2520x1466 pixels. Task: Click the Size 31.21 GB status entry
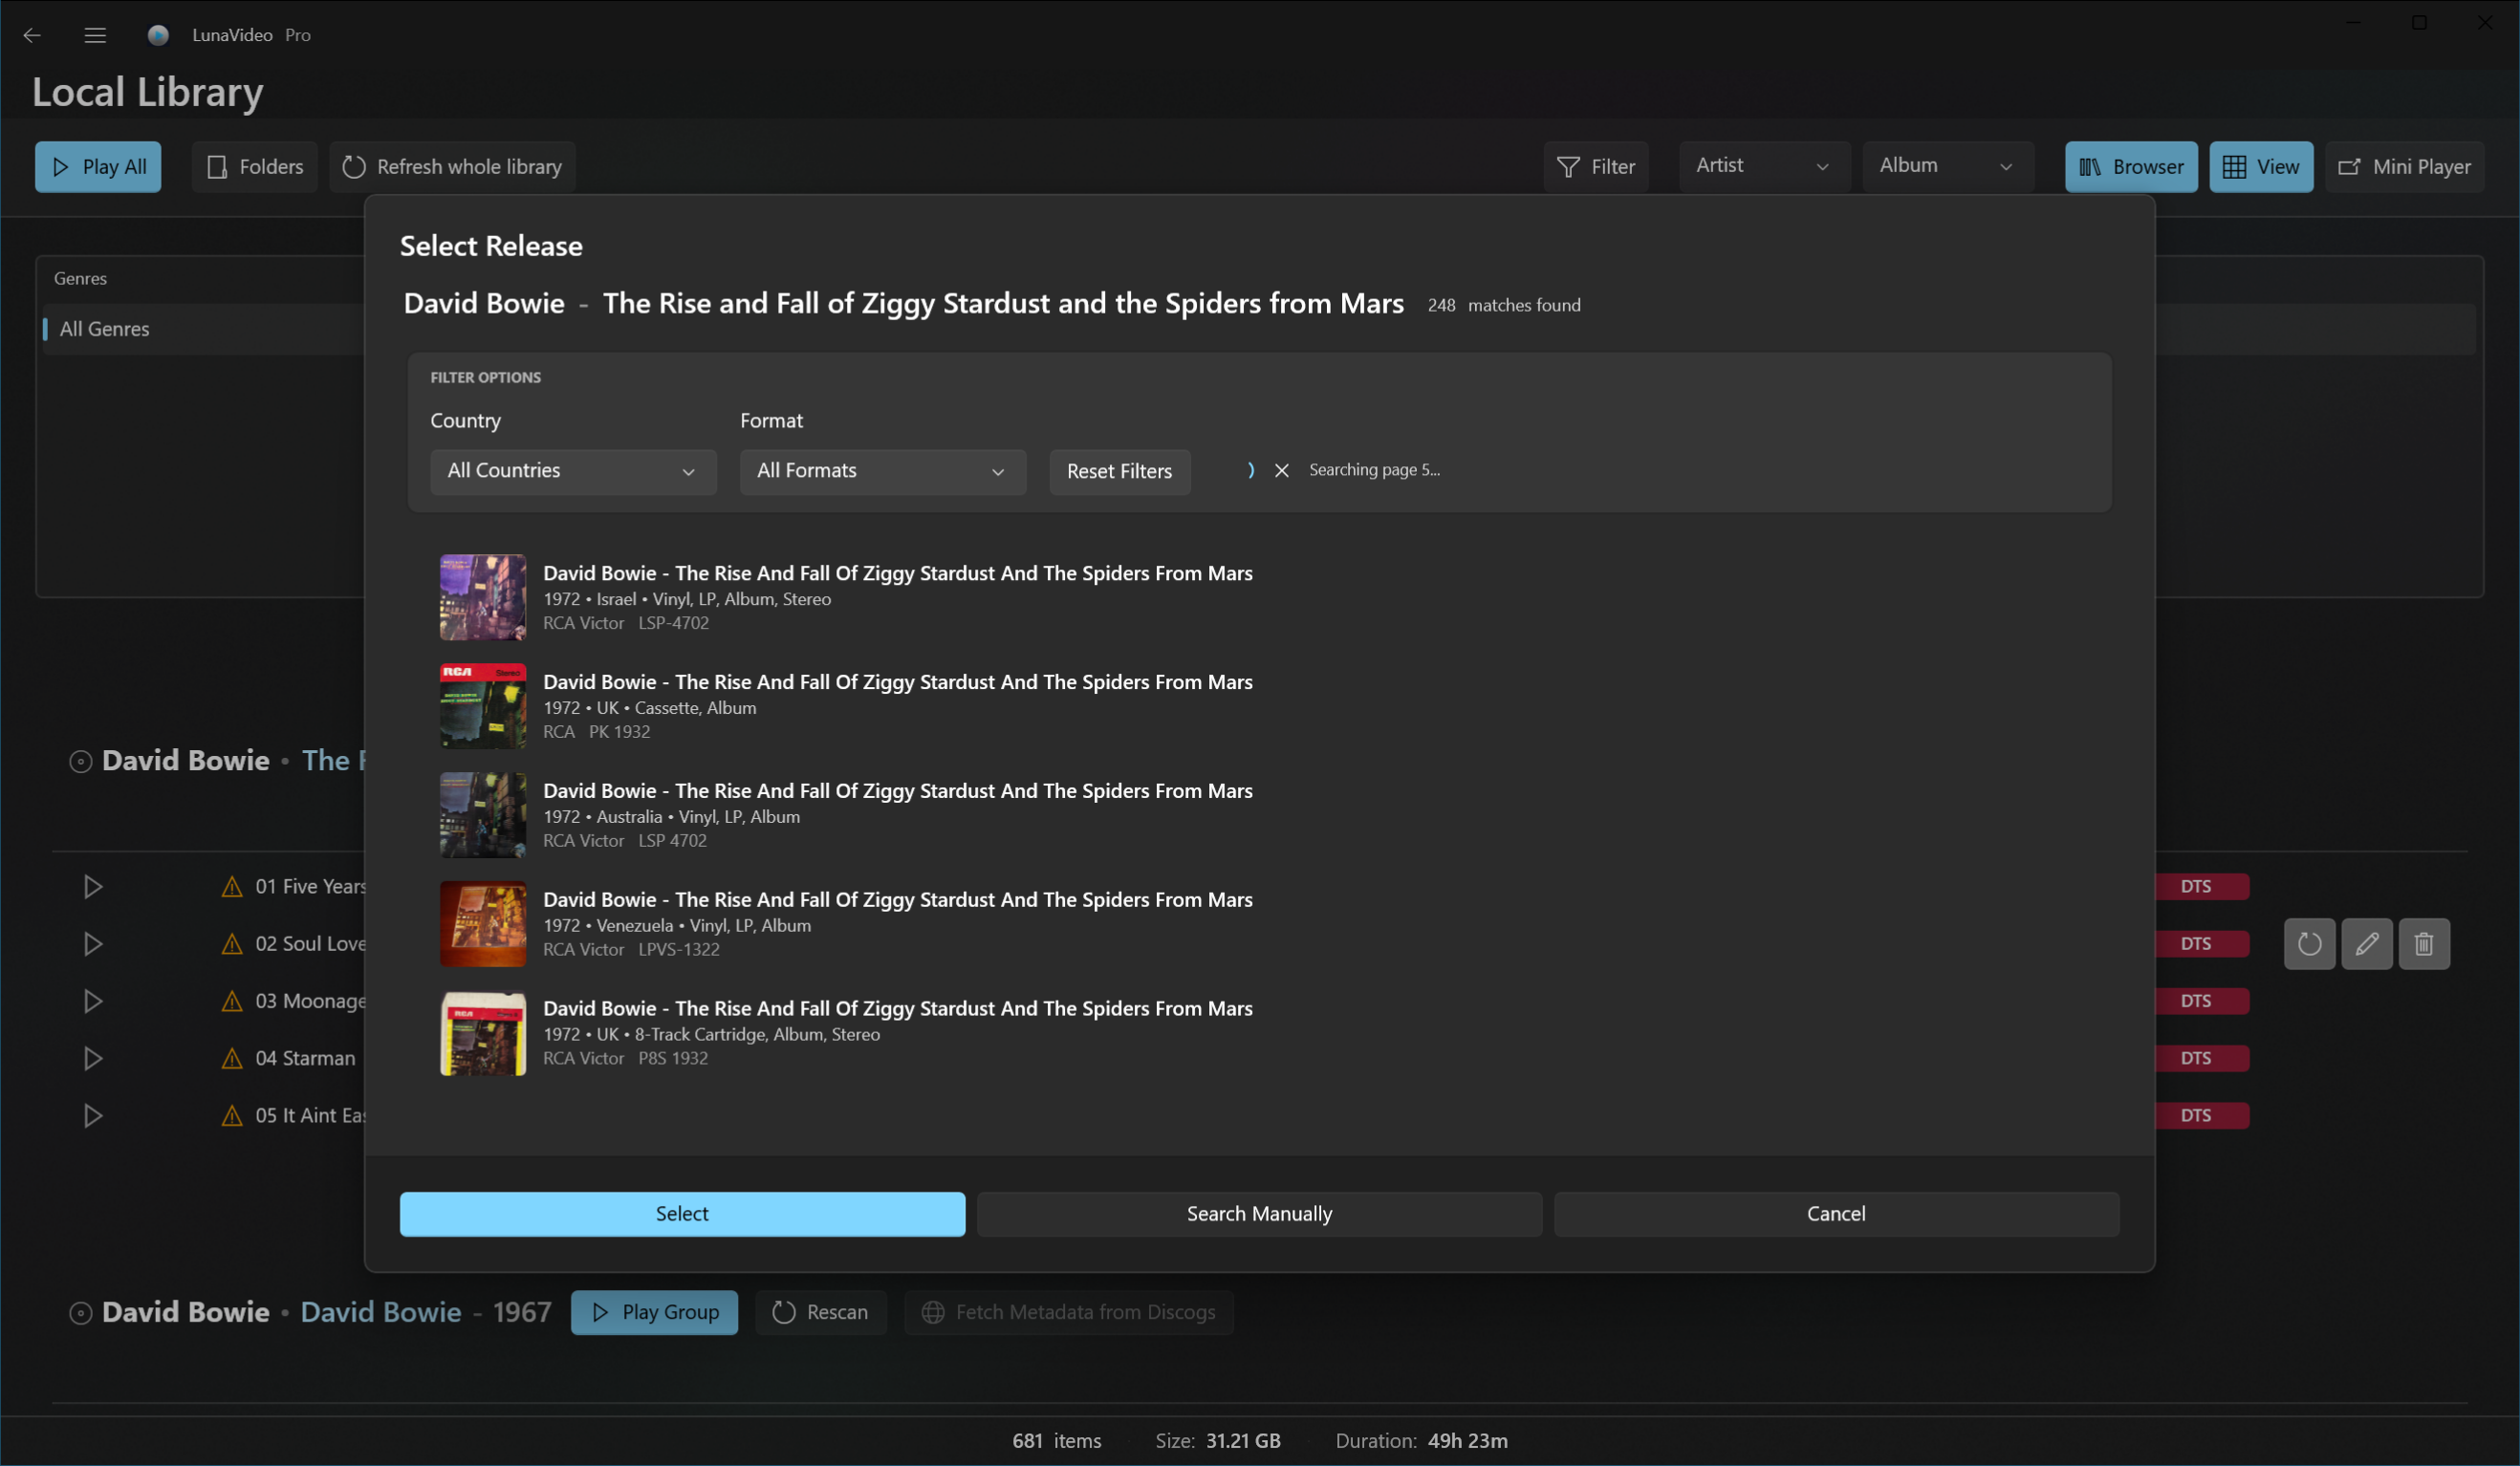[x=1217, y=1441]
